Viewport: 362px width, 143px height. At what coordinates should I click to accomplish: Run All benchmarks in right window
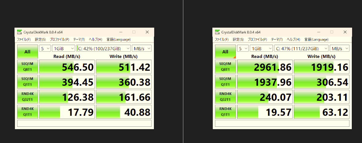(225, 51)
